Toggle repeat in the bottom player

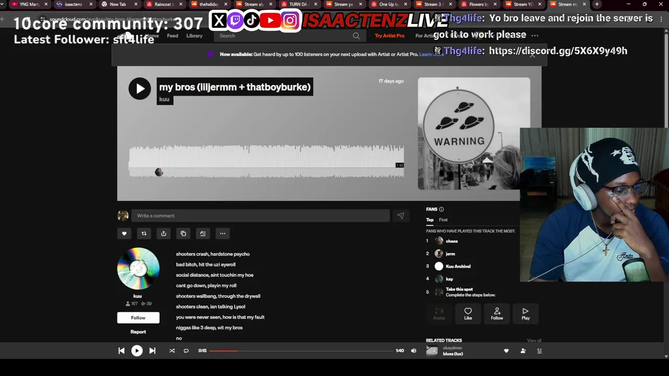tap(186, 351)
